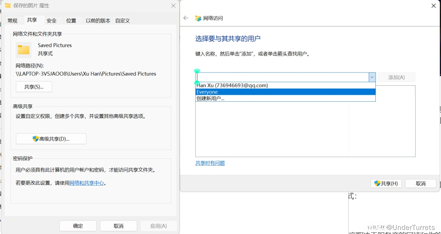
Task: Click the folder icon in properties title bar
Action: (8, 6)
